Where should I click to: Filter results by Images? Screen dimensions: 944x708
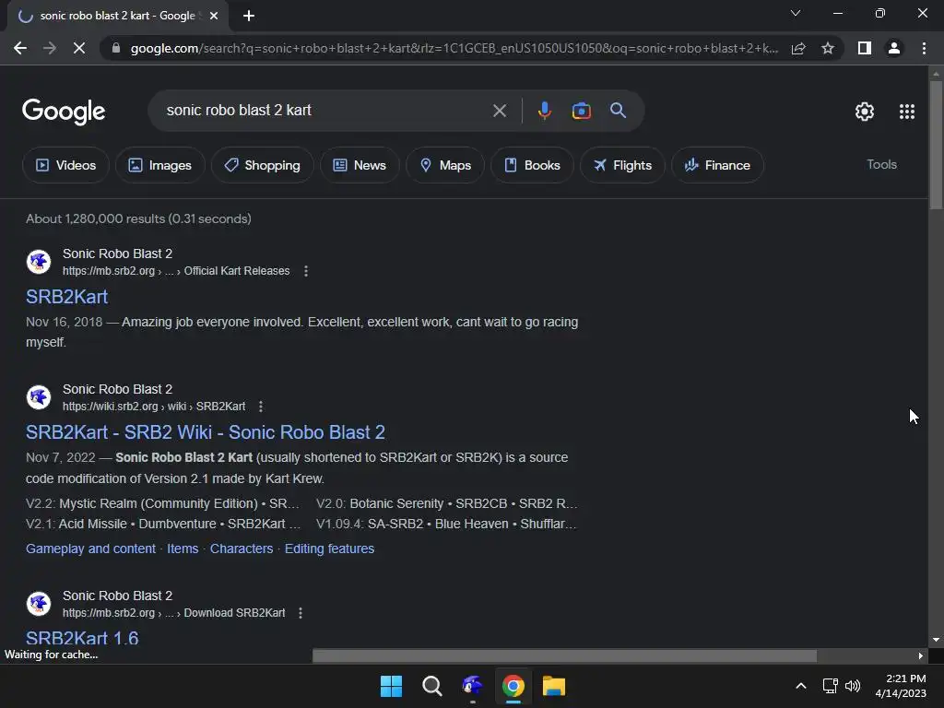160,165
